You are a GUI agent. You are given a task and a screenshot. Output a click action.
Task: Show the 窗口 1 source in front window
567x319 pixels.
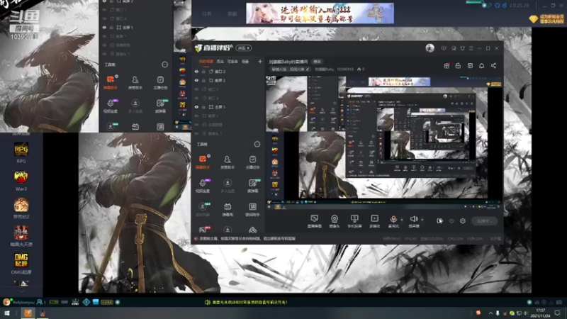point(197,89)
